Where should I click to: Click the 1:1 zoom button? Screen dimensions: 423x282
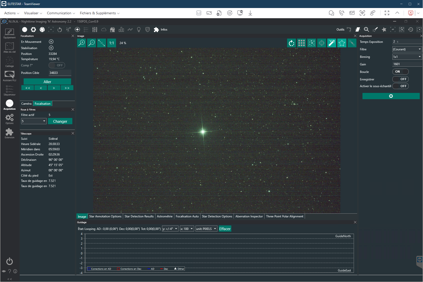pos(112,43)
